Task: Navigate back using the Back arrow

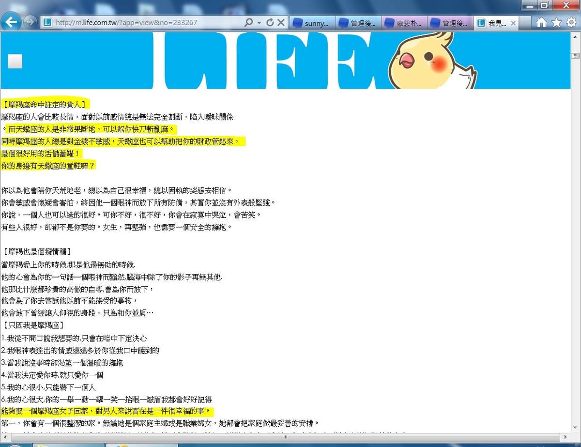Action: click(12, 22)
